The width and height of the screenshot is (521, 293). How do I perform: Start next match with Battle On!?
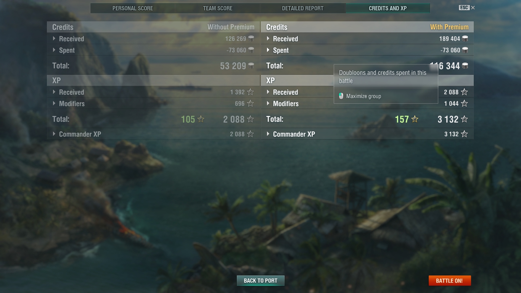coord(450,280)
